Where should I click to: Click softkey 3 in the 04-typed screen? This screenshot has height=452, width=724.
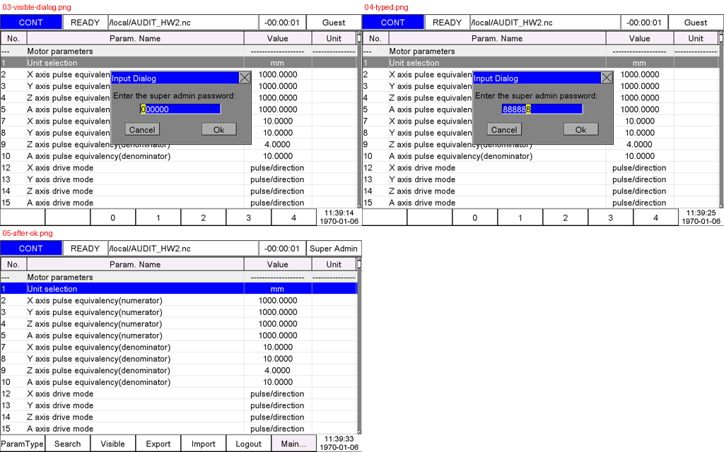(610, 218)
